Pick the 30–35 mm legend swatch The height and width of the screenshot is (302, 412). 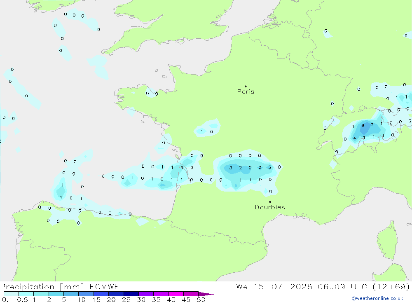[x=146, y=294]
